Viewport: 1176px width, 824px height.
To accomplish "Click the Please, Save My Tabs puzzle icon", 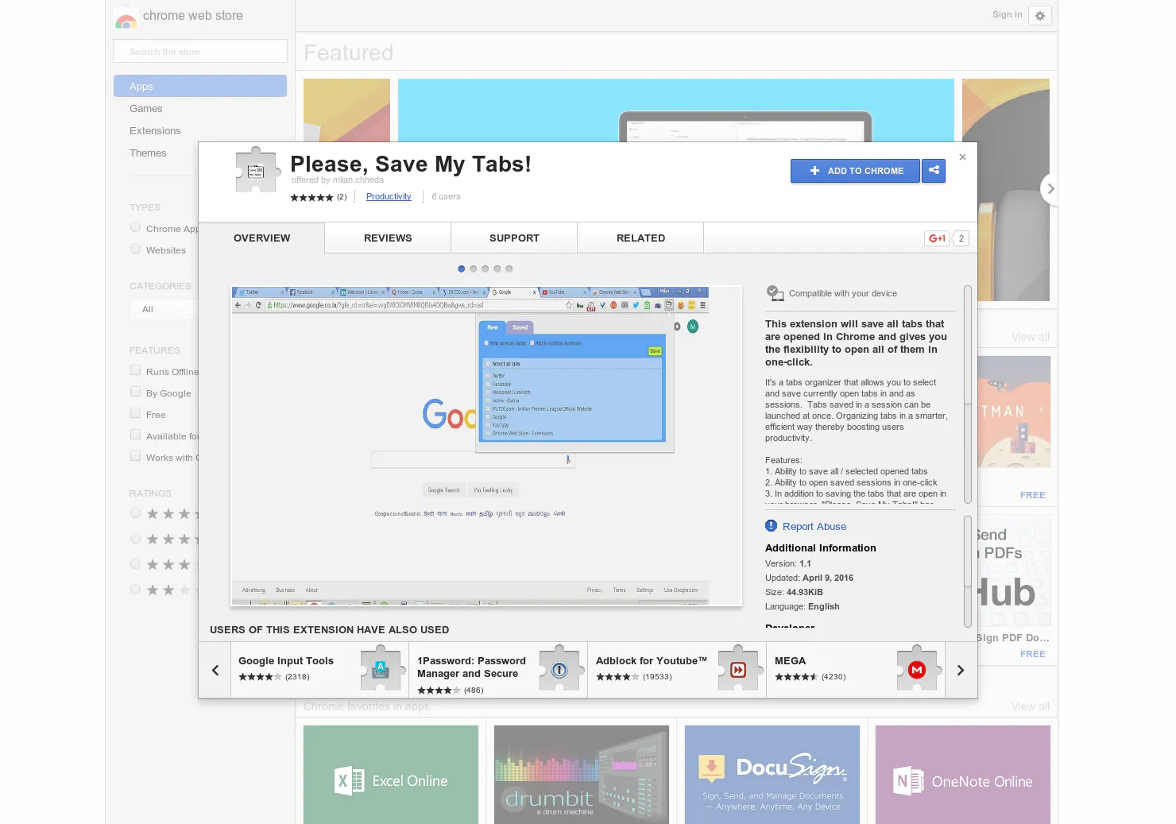I will [257, 170].
